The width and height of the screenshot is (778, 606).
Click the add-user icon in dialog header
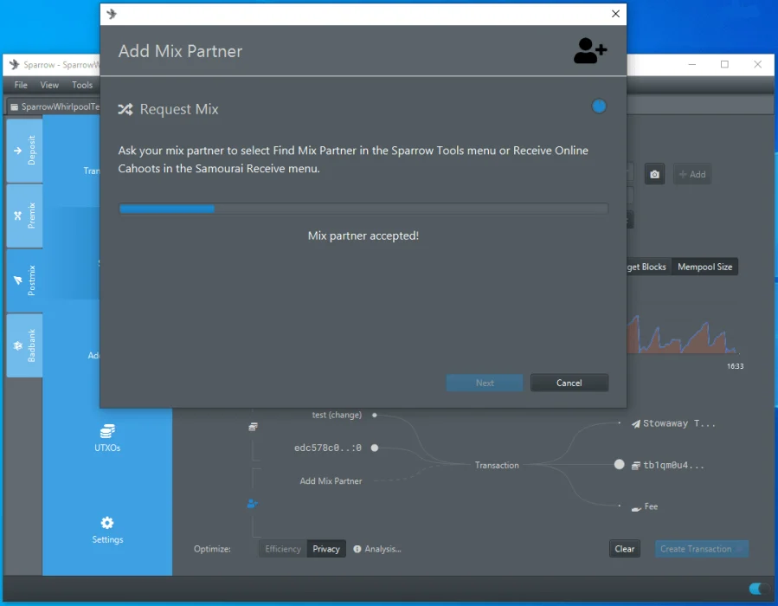click(x=589, y=51)
